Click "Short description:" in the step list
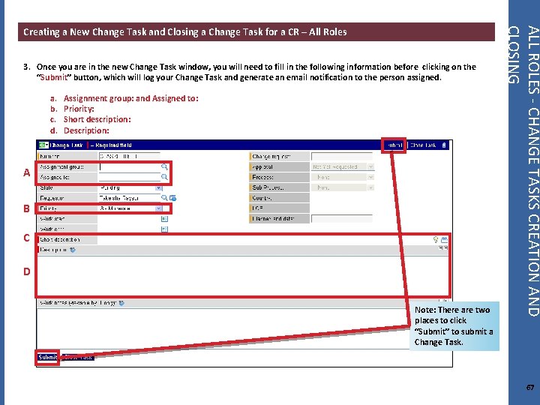The image size is (540, 405). pyautogui.click(x=97, y=119)
